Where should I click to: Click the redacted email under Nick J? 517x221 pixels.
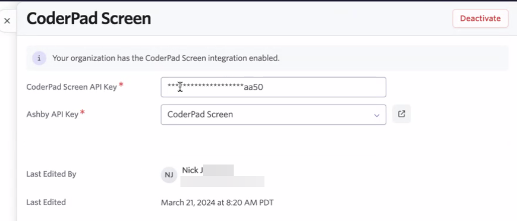point(222,181)
